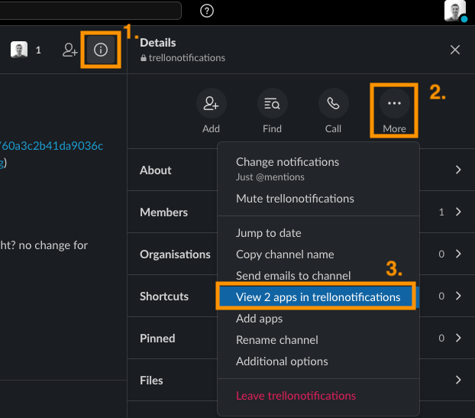Expand the Shortcuts section chevron

coord(458,296)
